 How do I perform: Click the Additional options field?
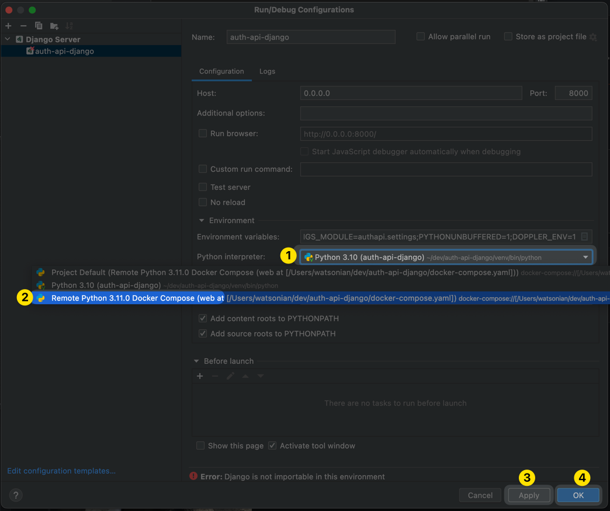pyautogui.click(x=446, y=113)
